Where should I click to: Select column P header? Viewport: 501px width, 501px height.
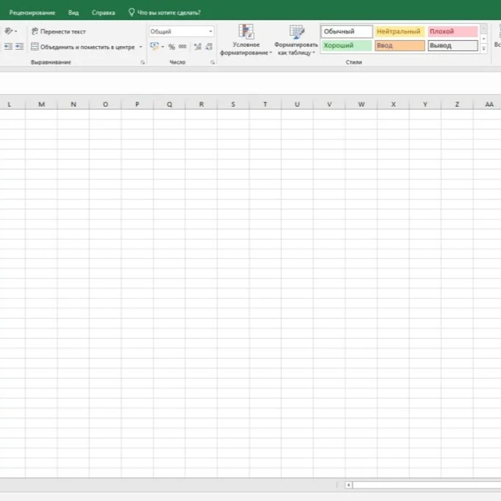click(x=137, y=104)
